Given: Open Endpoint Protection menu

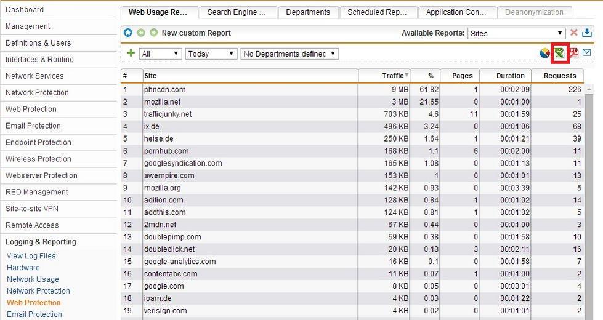Looking at the screenshot, I should [59, 142].
